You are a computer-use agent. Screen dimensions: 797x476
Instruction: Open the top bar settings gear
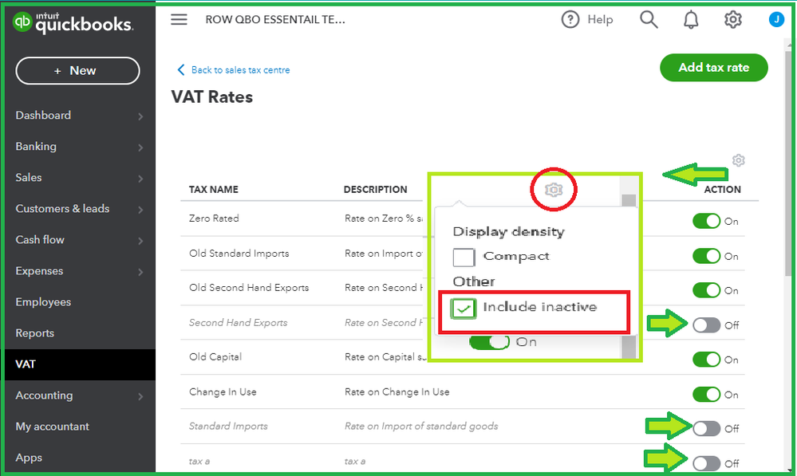point(732,20)
